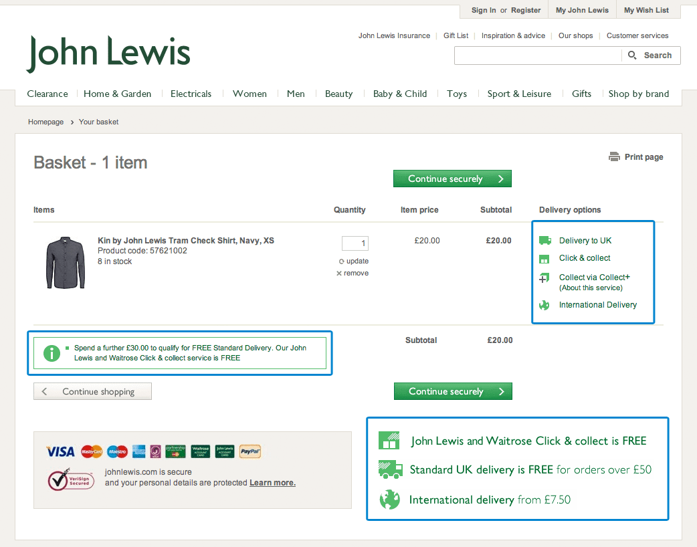
Task: Click the delivery truck icon beside Delivery to UK
Action: (x=545, y=241)
